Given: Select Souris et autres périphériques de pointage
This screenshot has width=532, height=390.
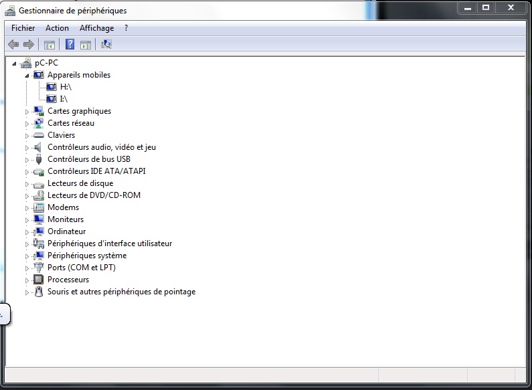Looking at the screenshot, I should point(122,292).
